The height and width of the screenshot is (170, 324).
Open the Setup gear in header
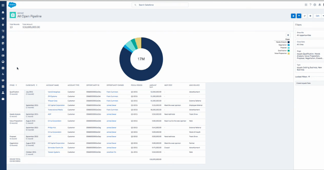pyautogui.click(x=315, y=5)
